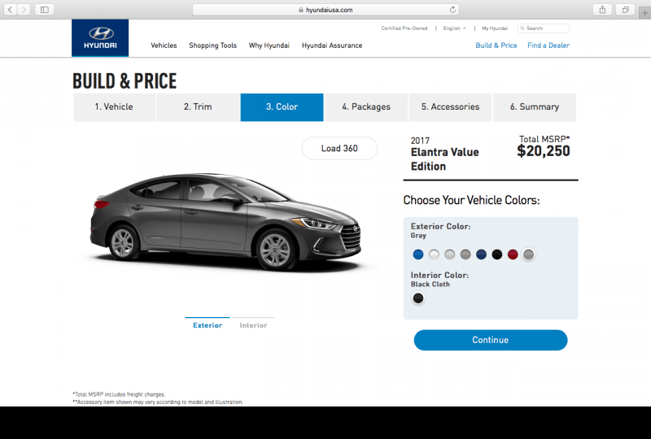Go to step 5. Accessories tab
Image resolution: width=651 pixels, height=439 pixels.
[x=451, y=107]
